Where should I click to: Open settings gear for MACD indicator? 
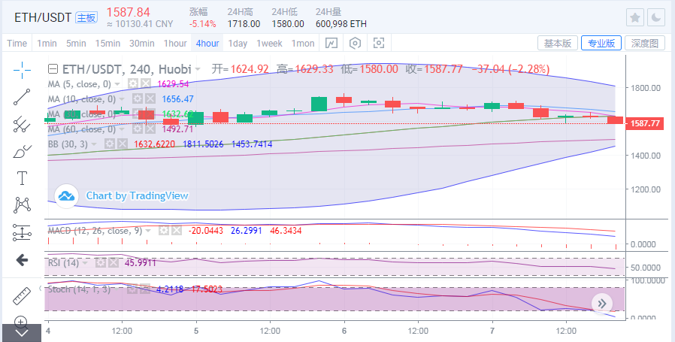(x=164, y=231)
